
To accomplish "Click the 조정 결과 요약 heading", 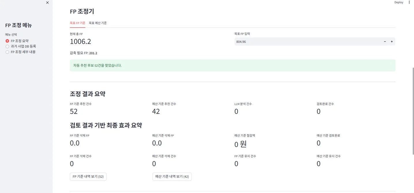I will pos(88,94).
